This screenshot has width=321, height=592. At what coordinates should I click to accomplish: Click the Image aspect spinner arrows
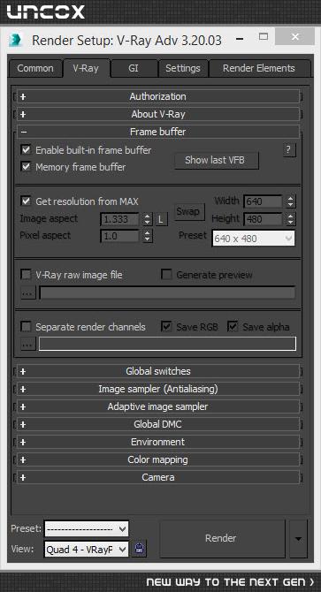pyautogui.click(x=148, y=219)
